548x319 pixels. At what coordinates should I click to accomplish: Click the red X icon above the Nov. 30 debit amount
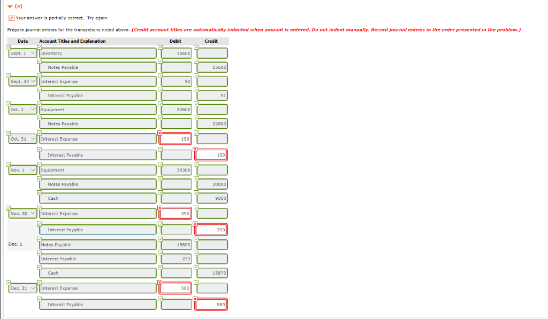tap(161, 208)
